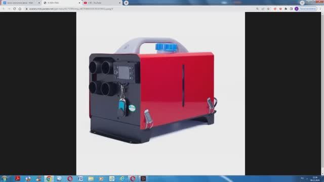Bookmark this page with the star icon
Viewport: 324px width, 182px height.
coord(268,9)
